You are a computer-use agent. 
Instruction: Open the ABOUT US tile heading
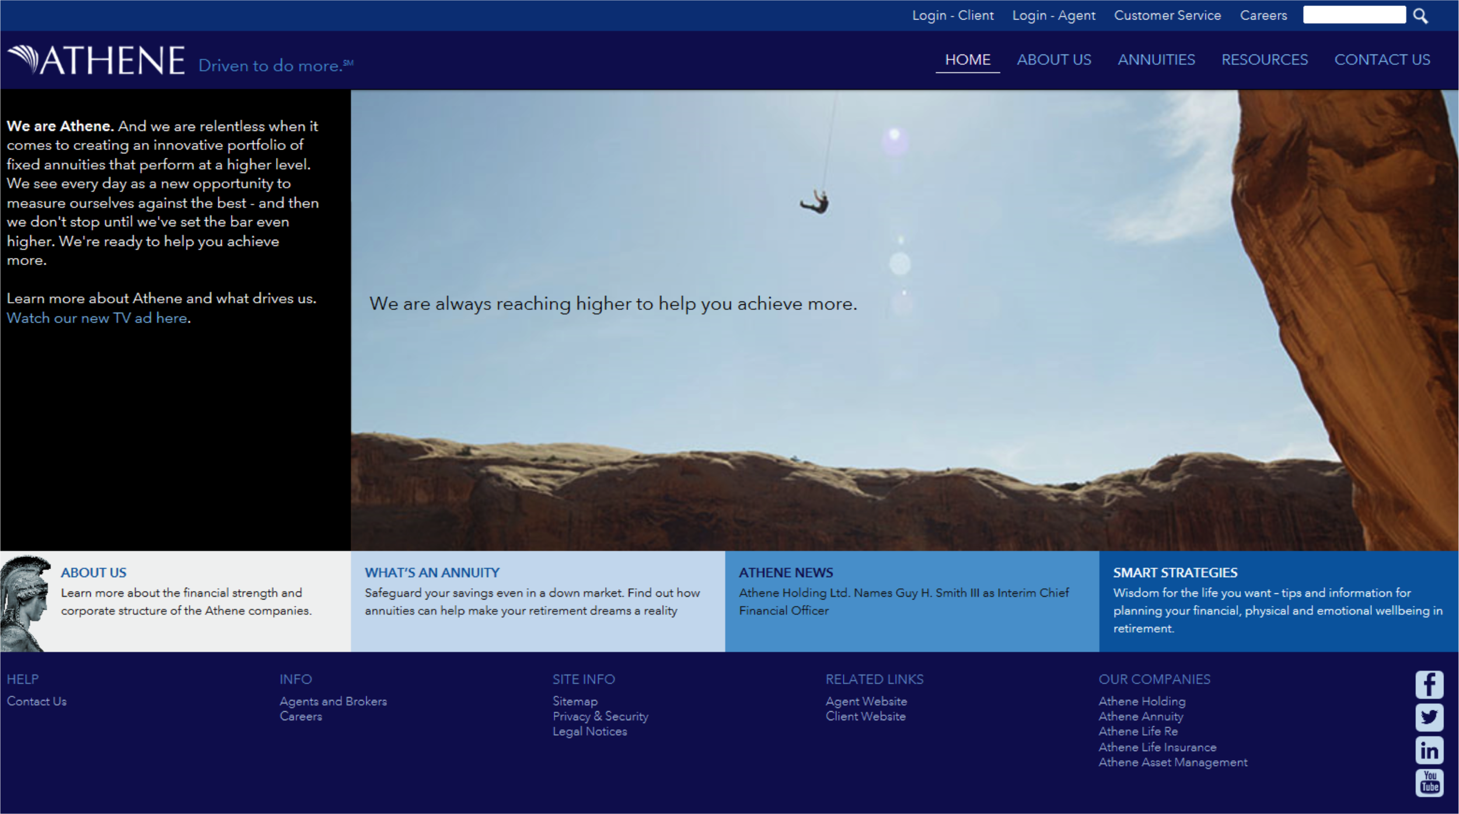coord(93,572)
